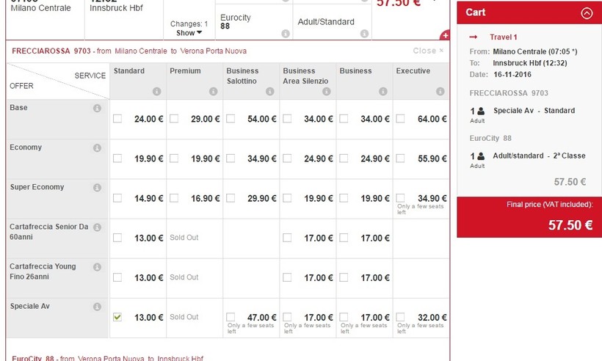The height and width of the screenshot is (361, 602).
Task: Click the red plus icon near price
Action: (x=445, y=35)
